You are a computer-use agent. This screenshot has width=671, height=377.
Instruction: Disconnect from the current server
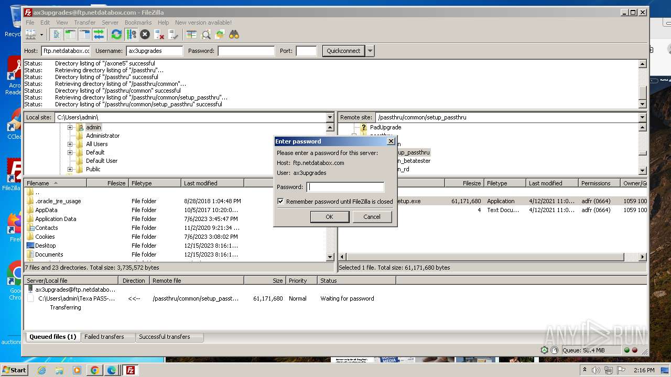159,35
